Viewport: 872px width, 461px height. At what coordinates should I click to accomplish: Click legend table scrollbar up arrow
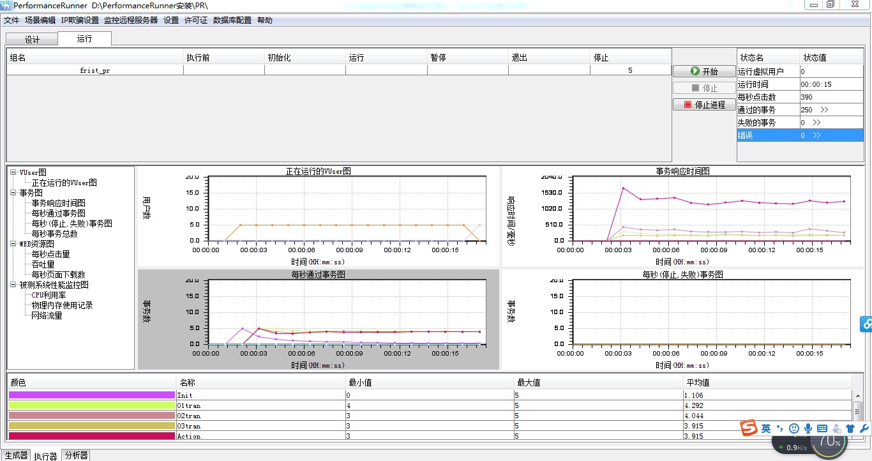[859, 396]
